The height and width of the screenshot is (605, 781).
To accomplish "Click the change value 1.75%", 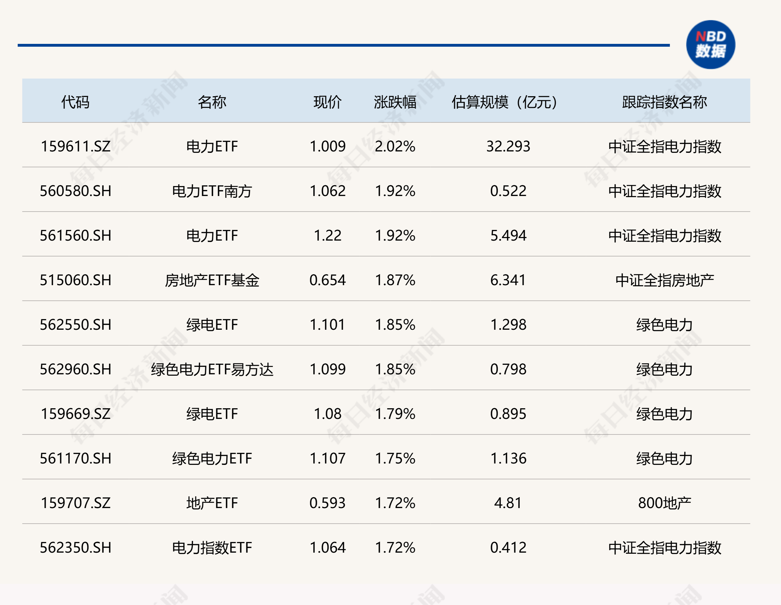I will click(x=395, y=458).
